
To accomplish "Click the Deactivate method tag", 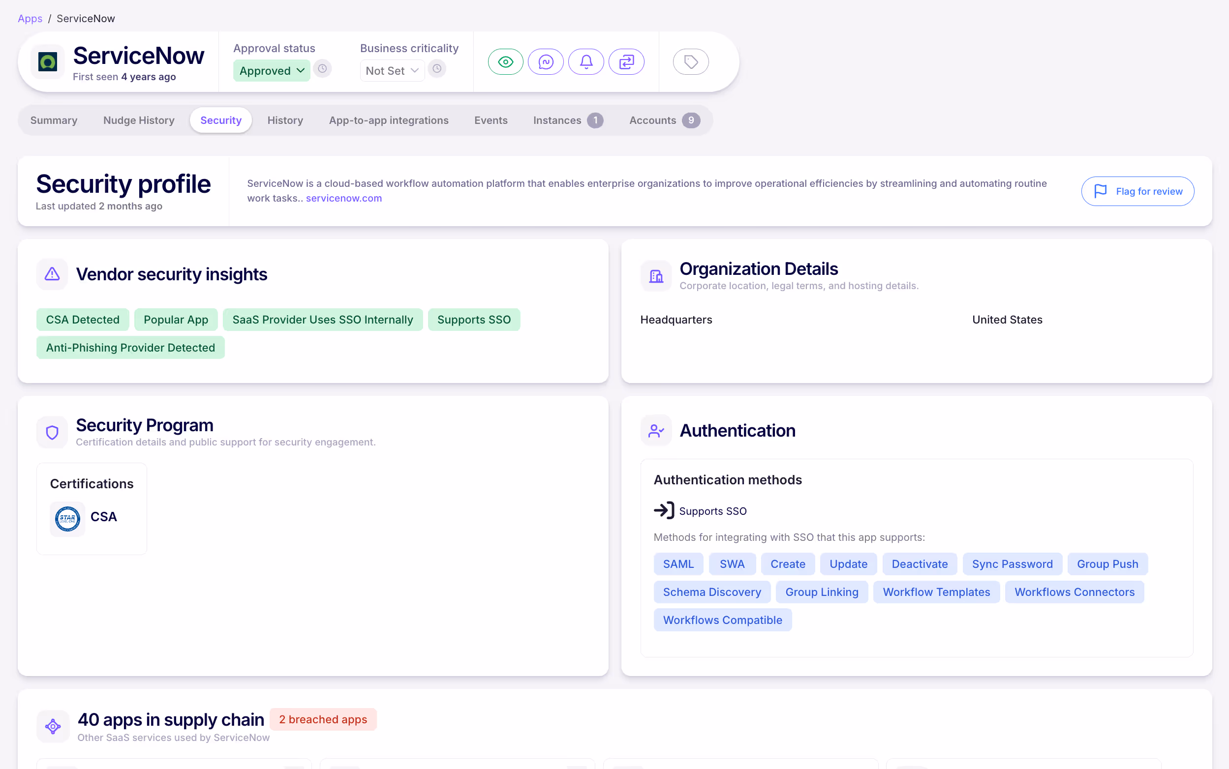I will (920, 564).
